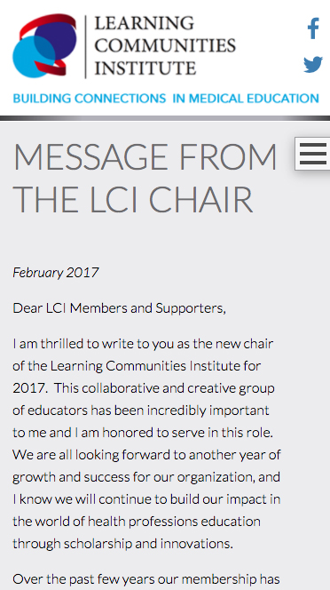The height and width of the screenshot is (590, 330).
Task: Click the Building Connections in Medical Education tagline
Action: tap(166, 99)
